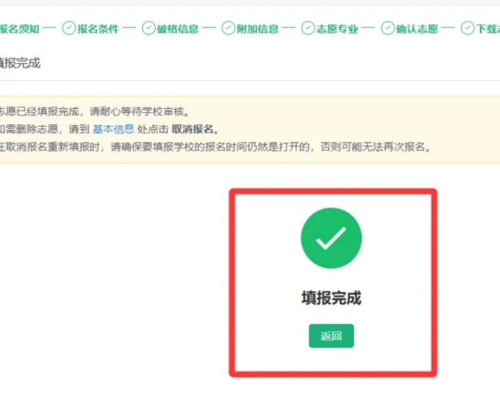The image size is (500, 405).
Task: Go to the 确认志愿 step label
Action: tap(417, 29)
